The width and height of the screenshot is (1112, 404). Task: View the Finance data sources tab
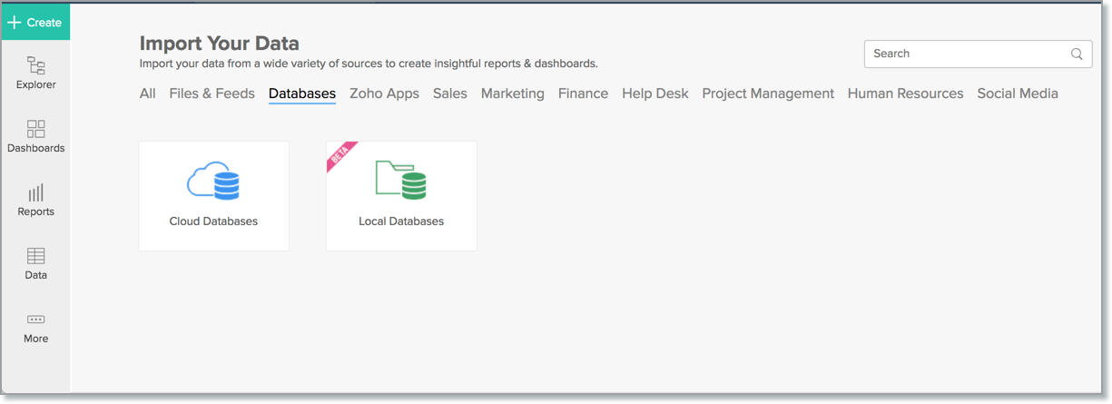coord(583,94)
